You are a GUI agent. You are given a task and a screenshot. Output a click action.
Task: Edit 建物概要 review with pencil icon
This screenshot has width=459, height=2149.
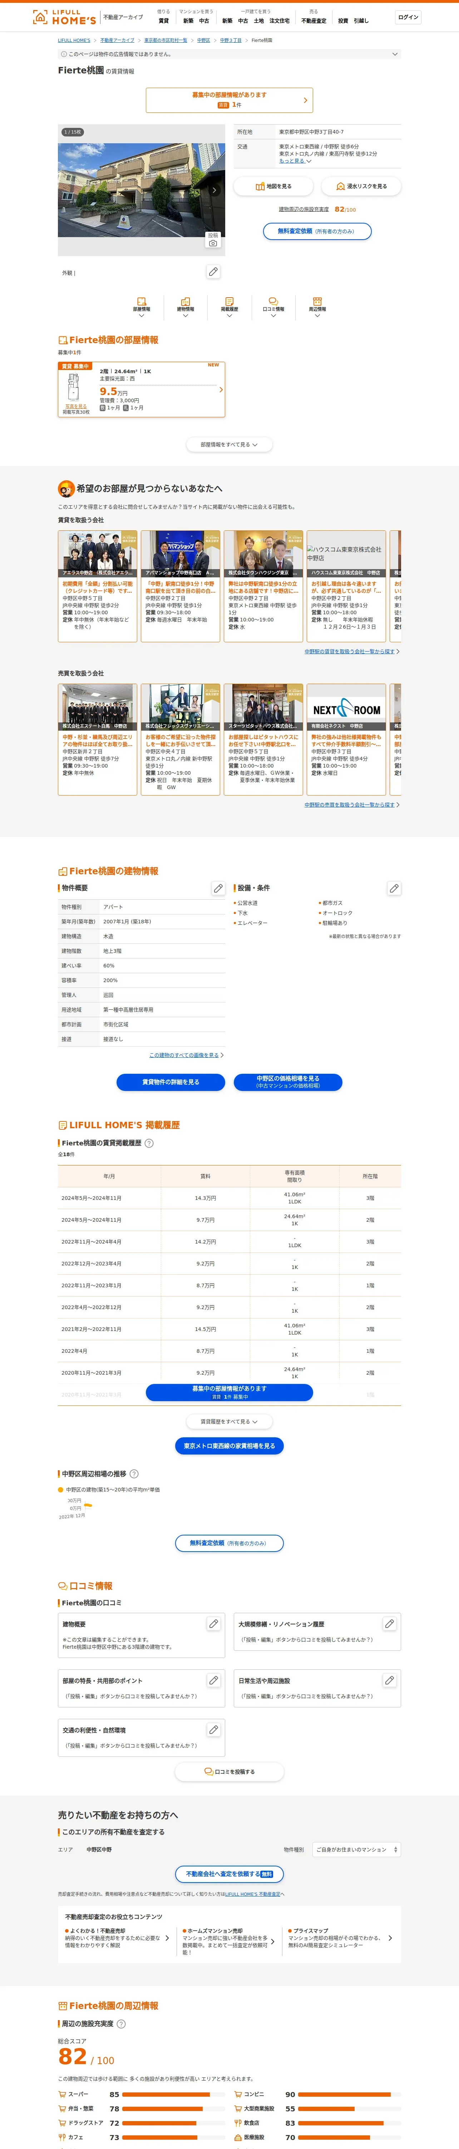coord(213,1624)
